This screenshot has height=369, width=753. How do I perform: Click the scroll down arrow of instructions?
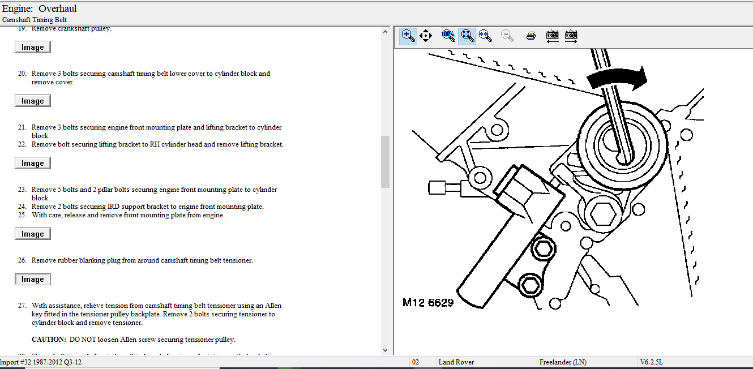click(x=386, y=350)
